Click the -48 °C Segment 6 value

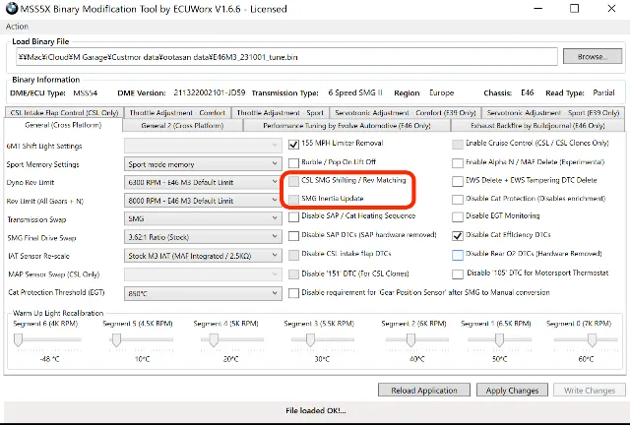click(x=50, y=359)
